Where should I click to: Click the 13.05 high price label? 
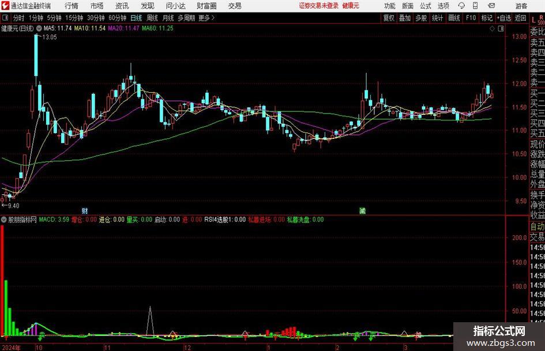50,37
